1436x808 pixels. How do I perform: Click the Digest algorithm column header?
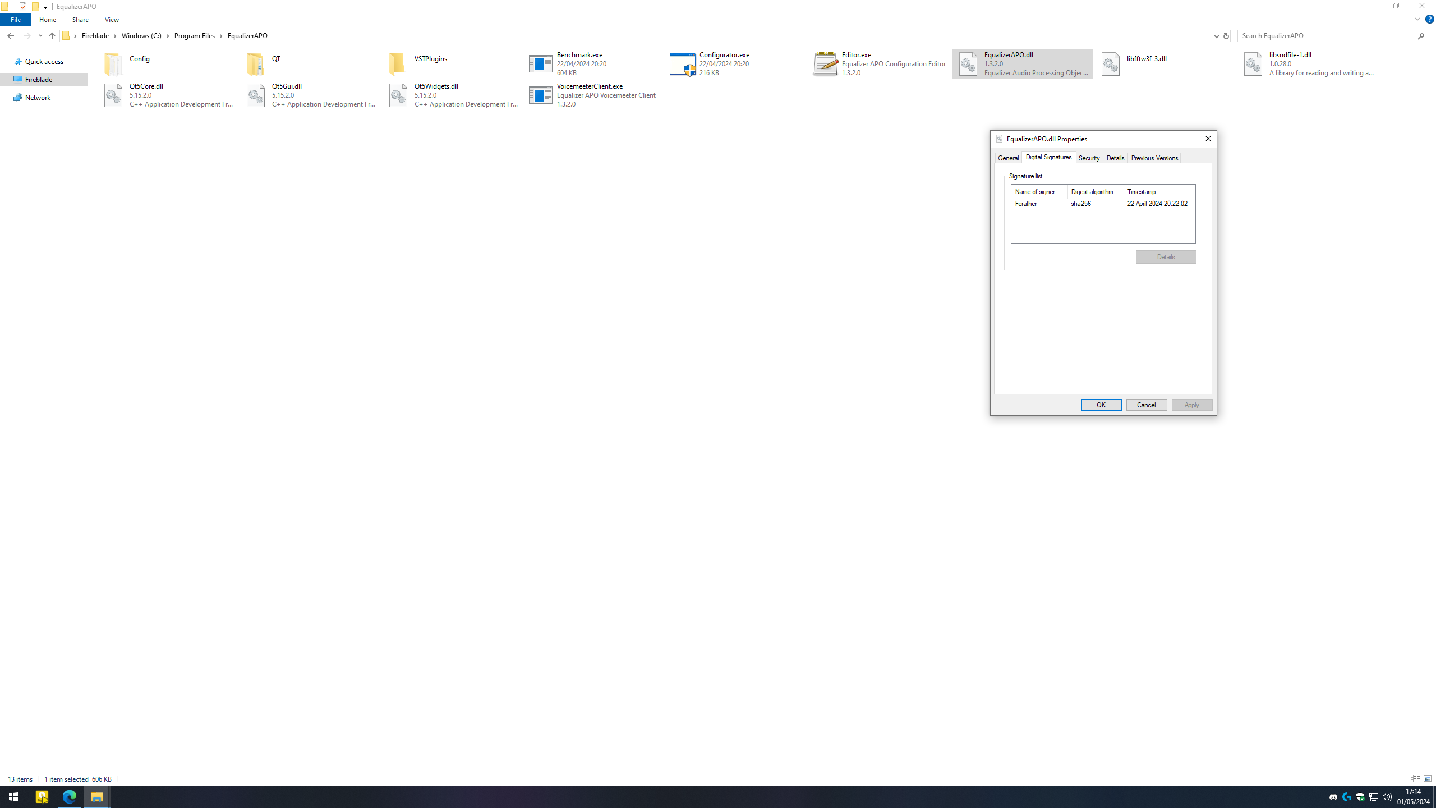point(1096,192)
